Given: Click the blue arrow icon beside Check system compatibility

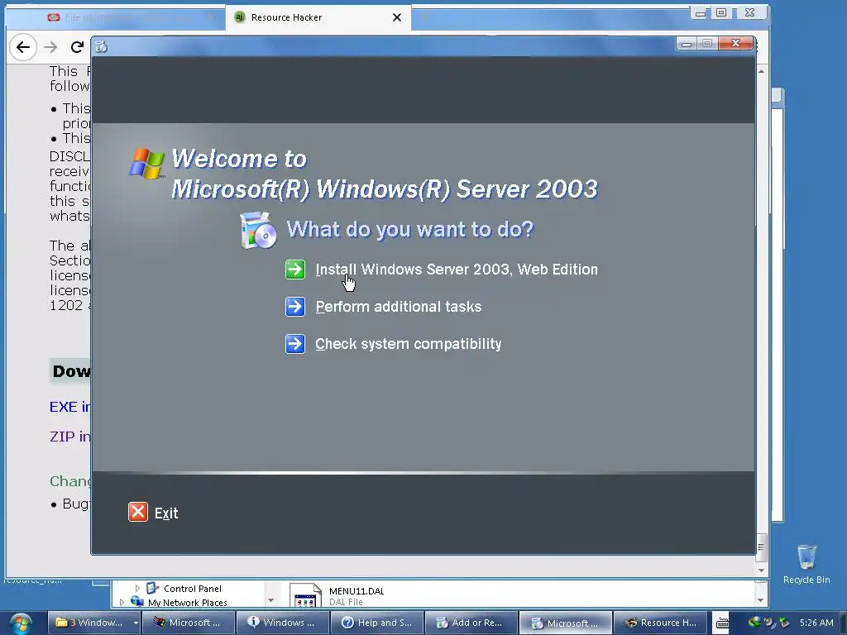Looking at the screenshot, I should 295,344.
